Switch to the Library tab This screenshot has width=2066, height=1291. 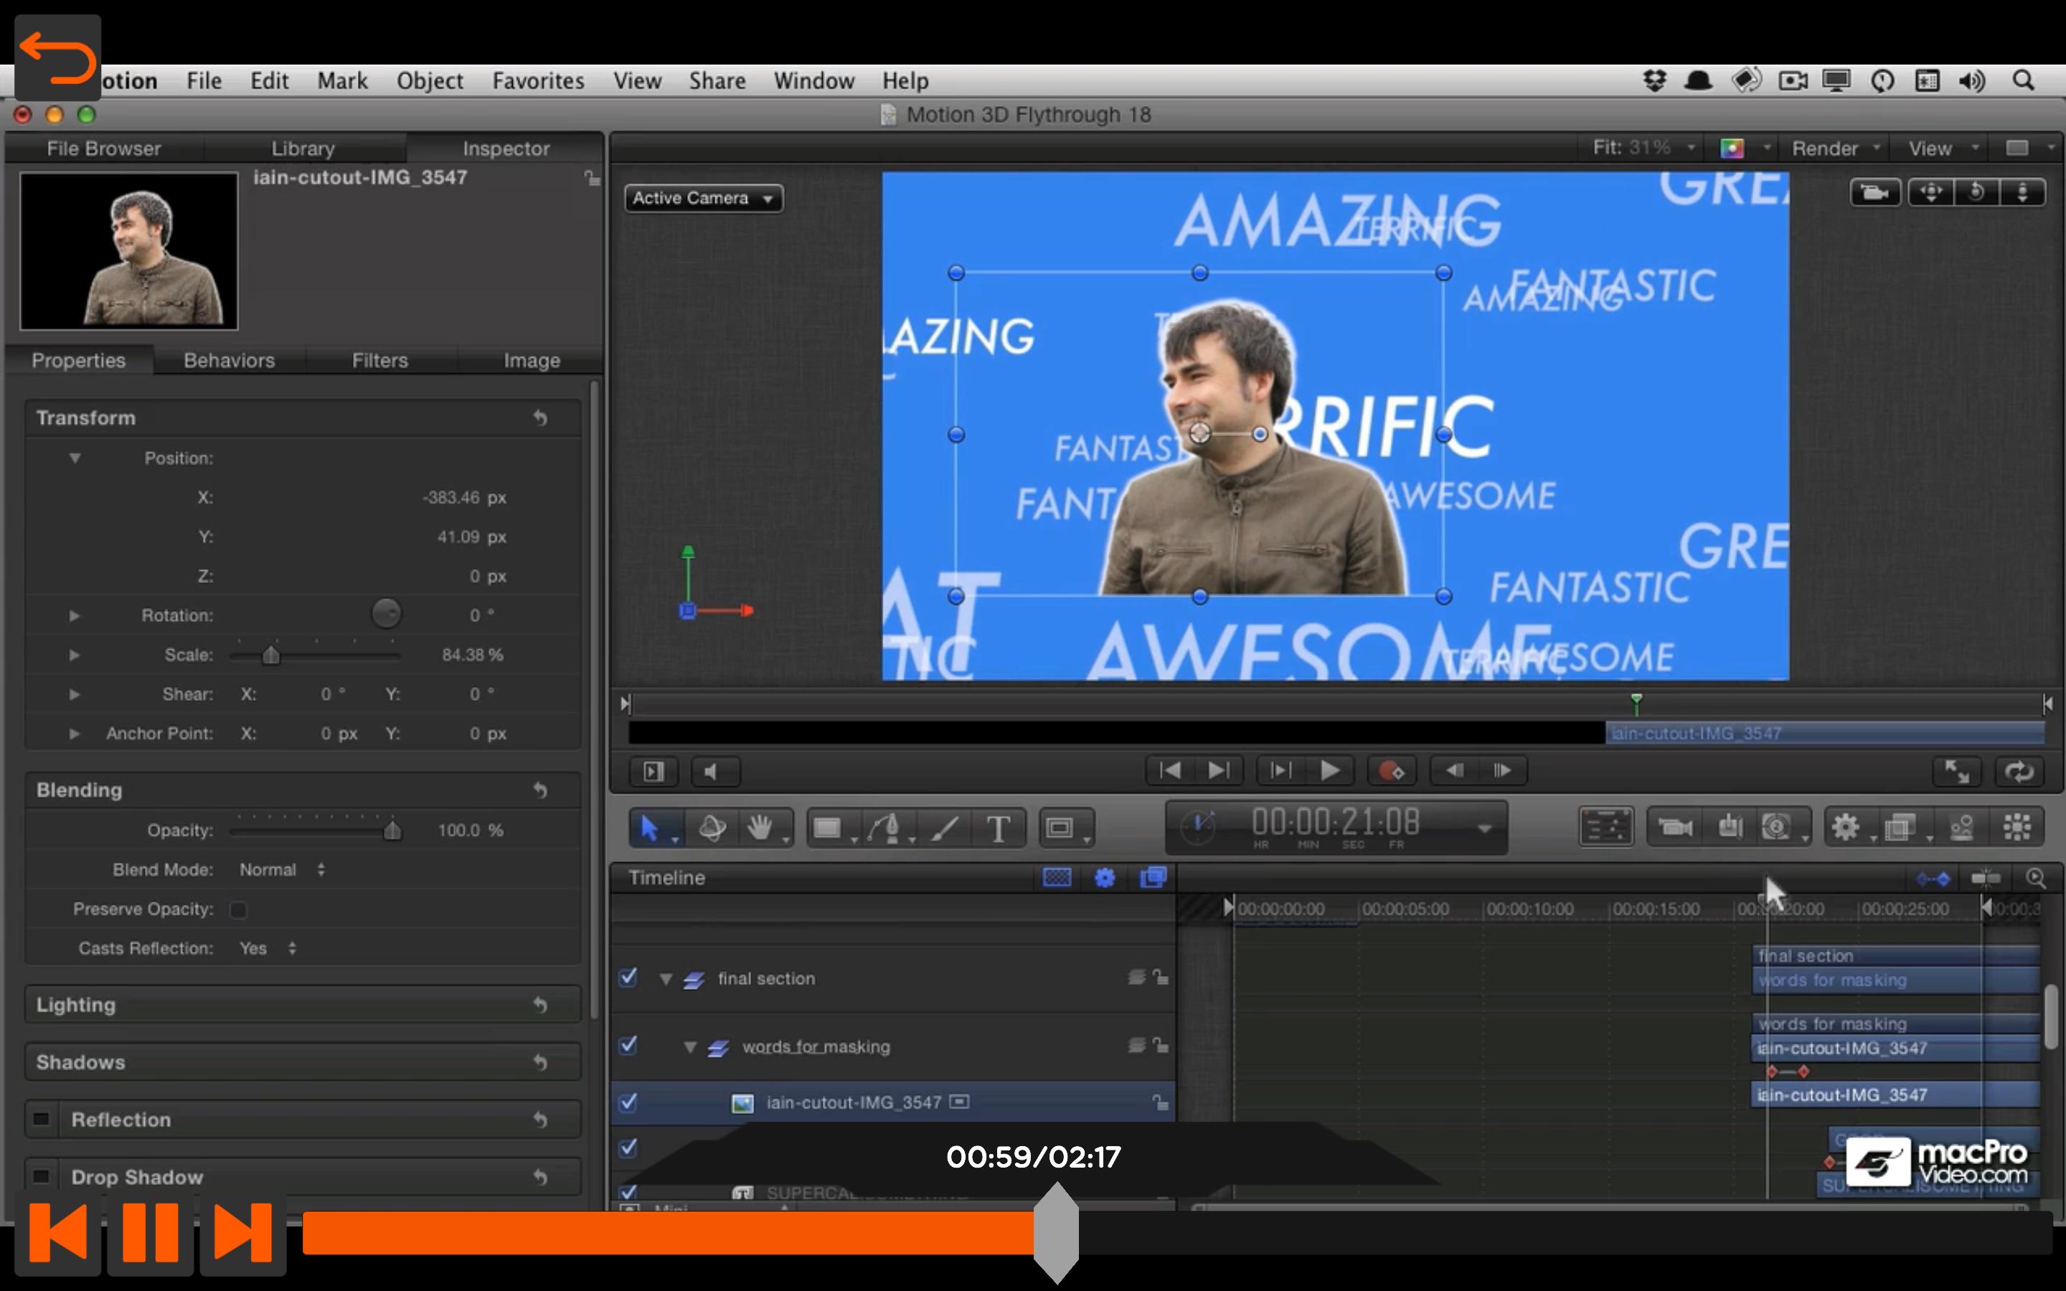303,148
